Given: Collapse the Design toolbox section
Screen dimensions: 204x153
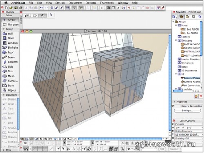Looking at the screenshot, I should point(4,29).
